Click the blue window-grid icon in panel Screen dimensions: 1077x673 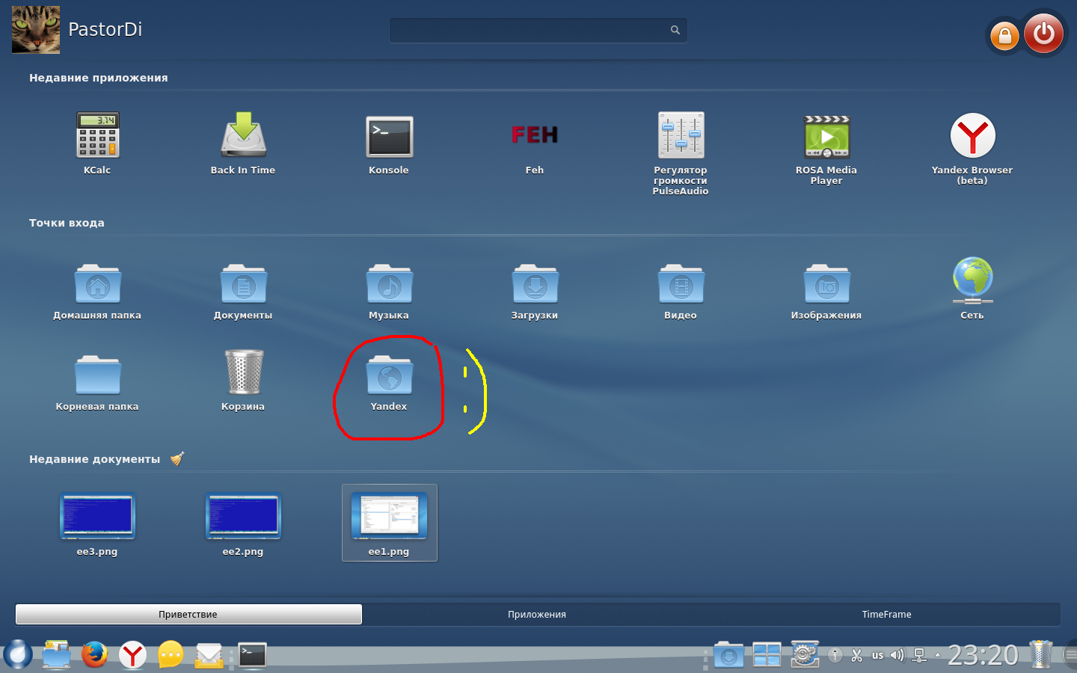[767, 655]
